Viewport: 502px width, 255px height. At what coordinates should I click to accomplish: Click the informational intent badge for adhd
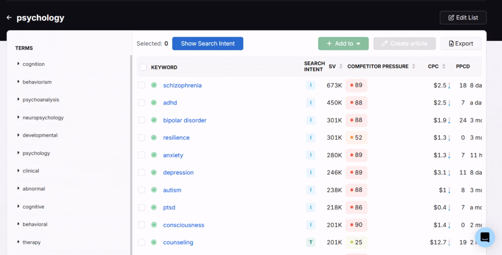point(310,103)
